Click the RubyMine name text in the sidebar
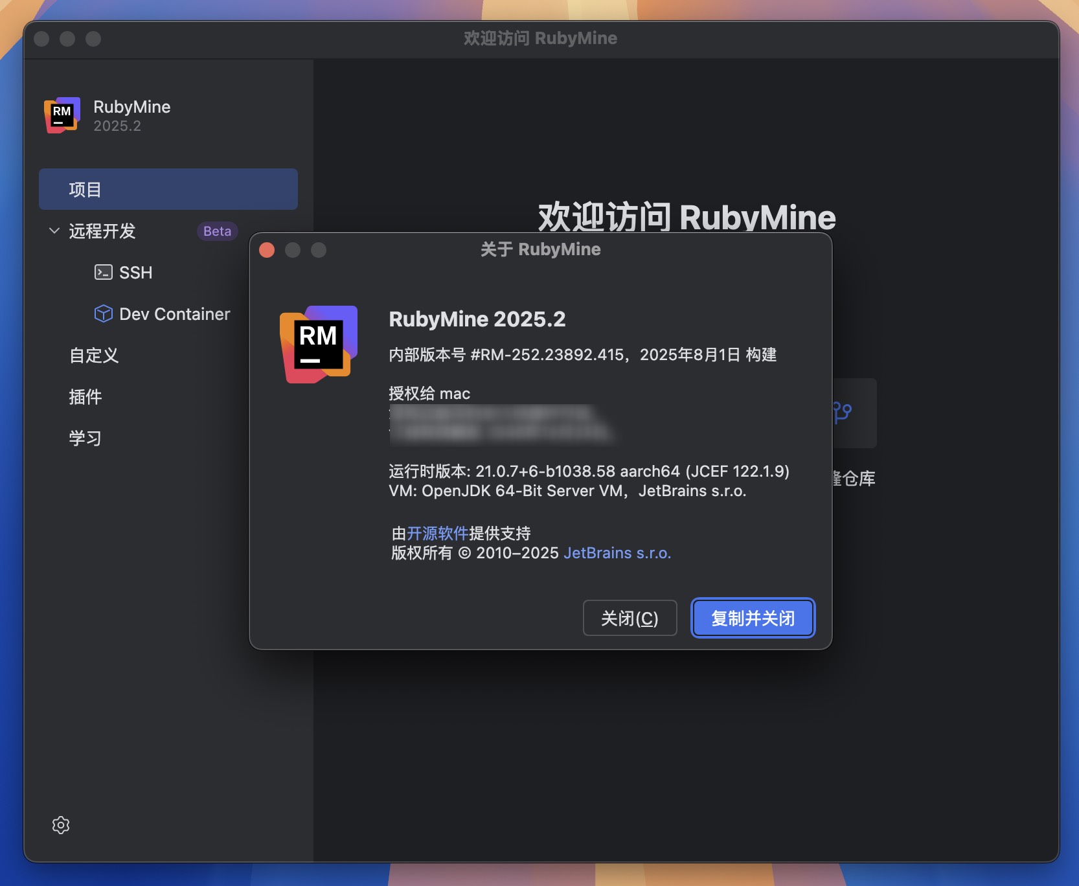This screenshot has height=886, width=1079. pos(132,107)
